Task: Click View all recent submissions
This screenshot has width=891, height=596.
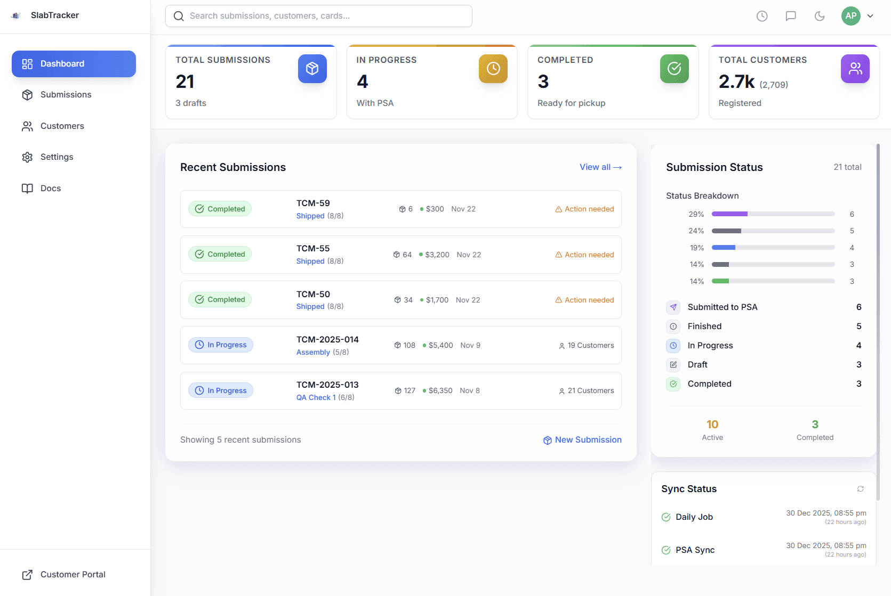Action: click(x=600, y=167)
